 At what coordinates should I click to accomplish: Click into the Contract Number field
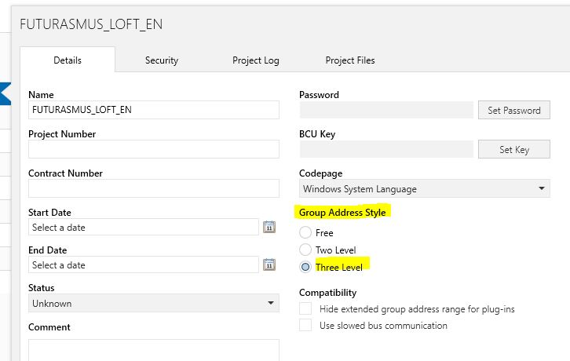click(154, 188)
